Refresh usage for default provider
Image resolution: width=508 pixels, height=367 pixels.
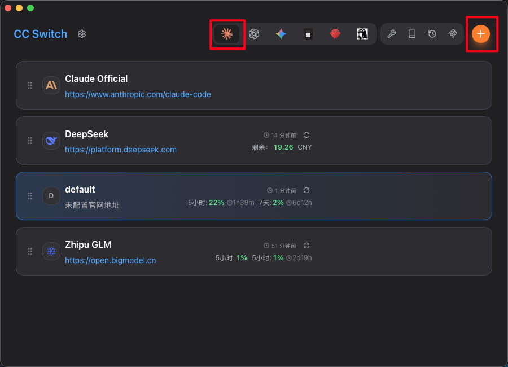(306, 190)
